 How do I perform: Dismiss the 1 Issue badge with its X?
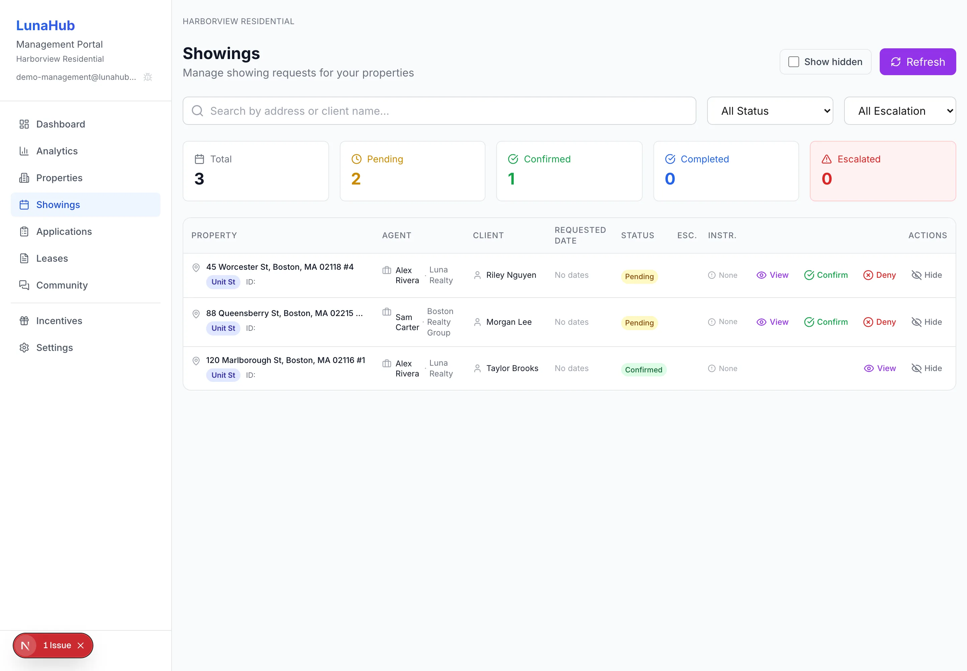(x=81, y=646)
